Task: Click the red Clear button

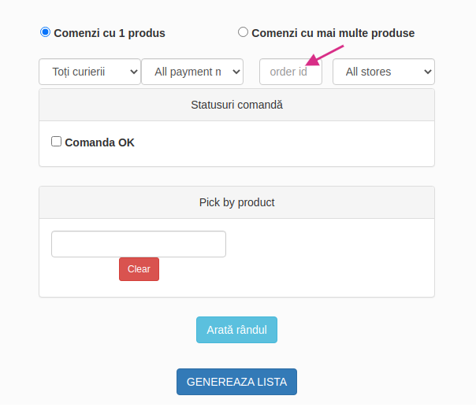Action: click(x=139, y=269)
